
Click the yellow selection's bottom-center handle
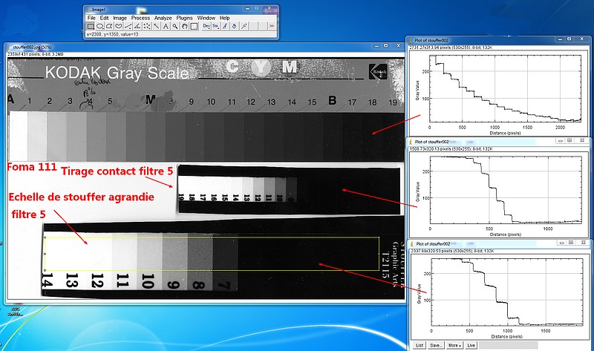(x=212, y=270)
